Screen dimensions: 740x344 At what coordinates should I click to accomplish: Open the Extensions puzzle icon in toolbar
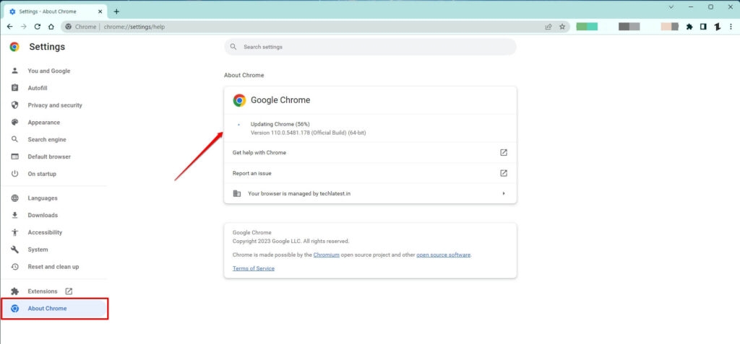(x=689, y=27)
